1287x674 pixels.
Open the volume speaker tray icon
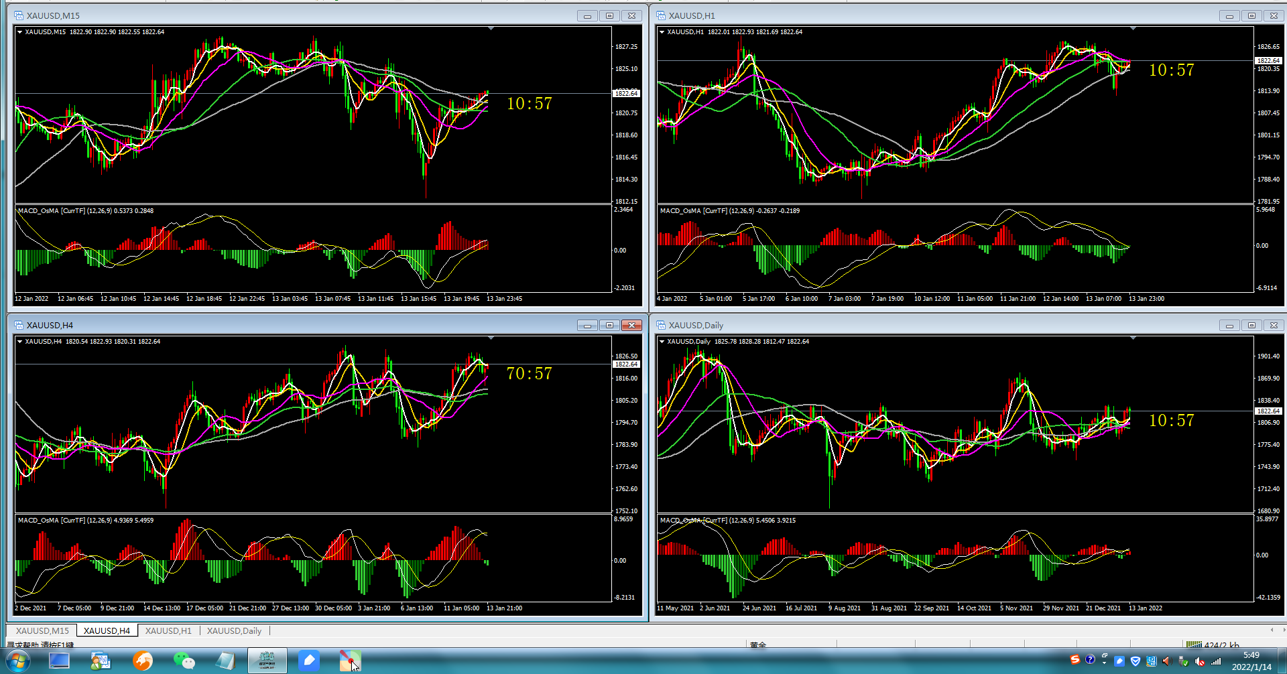click(x=1167, y=661)
